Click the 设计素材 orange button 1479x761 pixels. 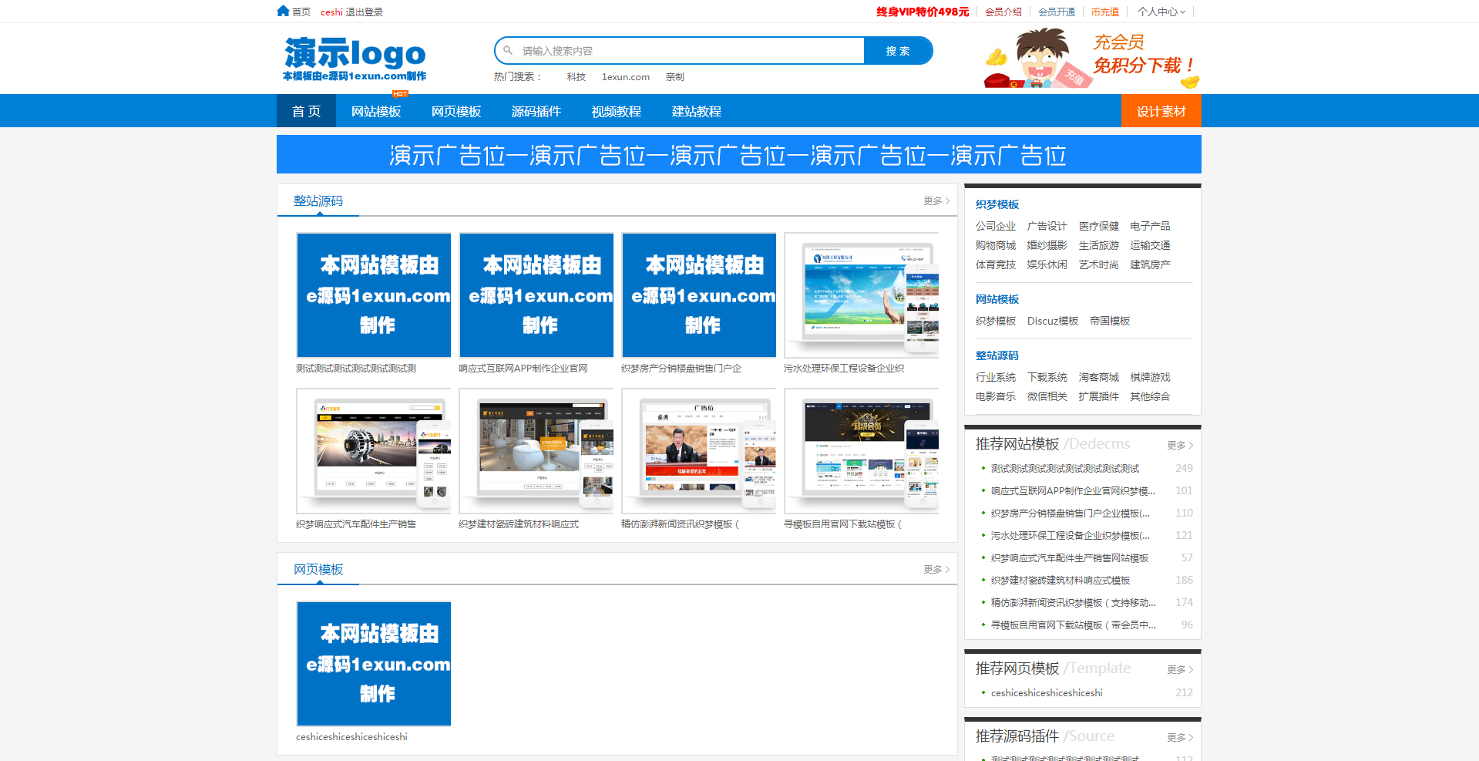[x=1161, y=112]
